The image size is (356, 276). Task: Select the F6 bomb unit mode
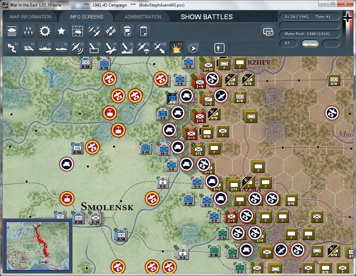click(94, 48)
